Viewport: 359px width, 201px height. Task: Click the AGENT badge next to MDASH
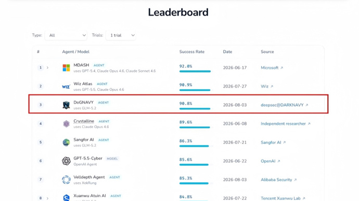point(99,65)
